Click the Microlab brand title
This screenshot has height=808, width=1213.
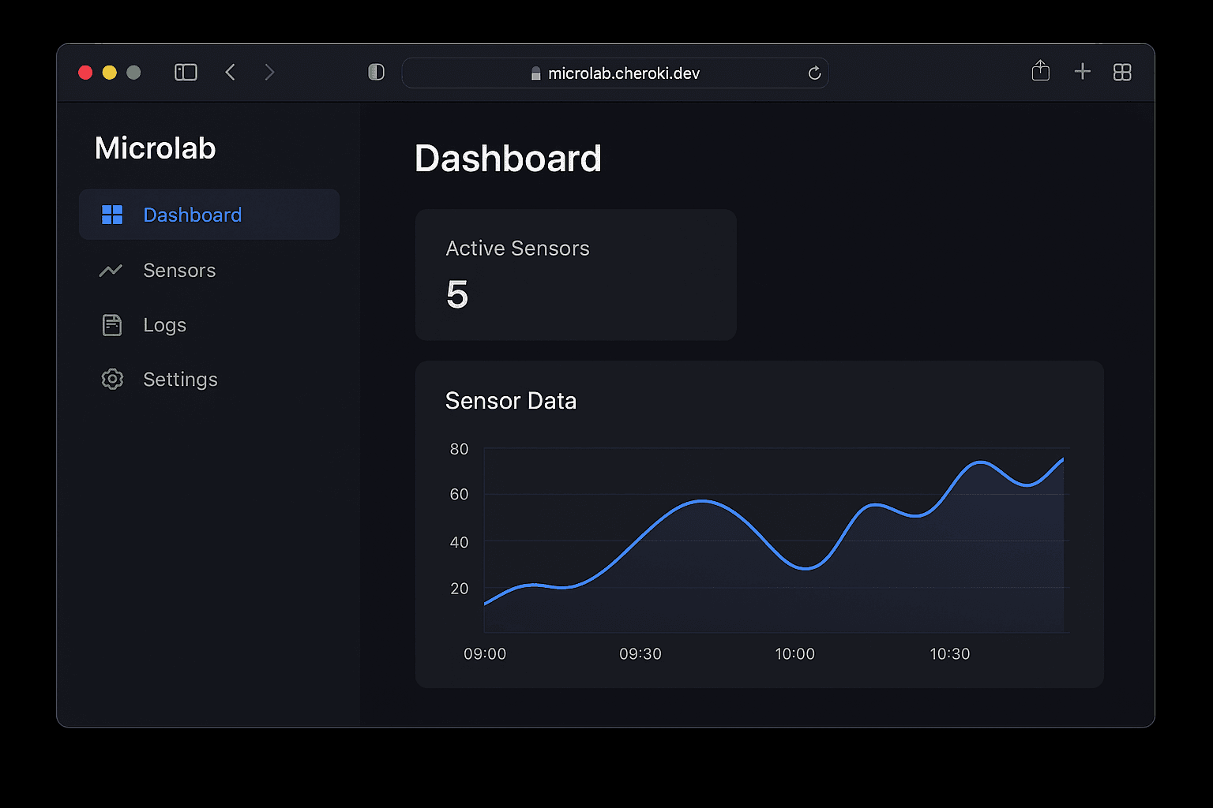pyautogui.click(x=155, y=148)
